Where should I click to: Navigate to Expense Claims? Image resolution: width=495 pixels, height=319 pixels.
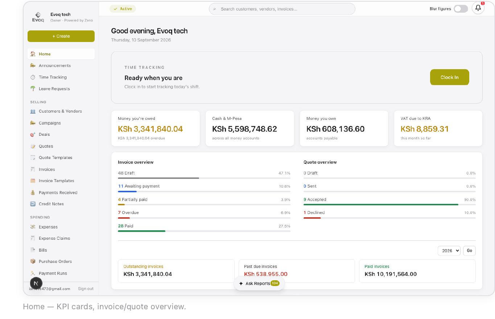61,238
